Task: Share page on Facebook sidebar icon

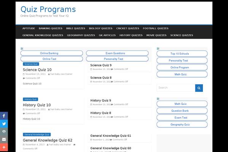Action: pos(4,116)
